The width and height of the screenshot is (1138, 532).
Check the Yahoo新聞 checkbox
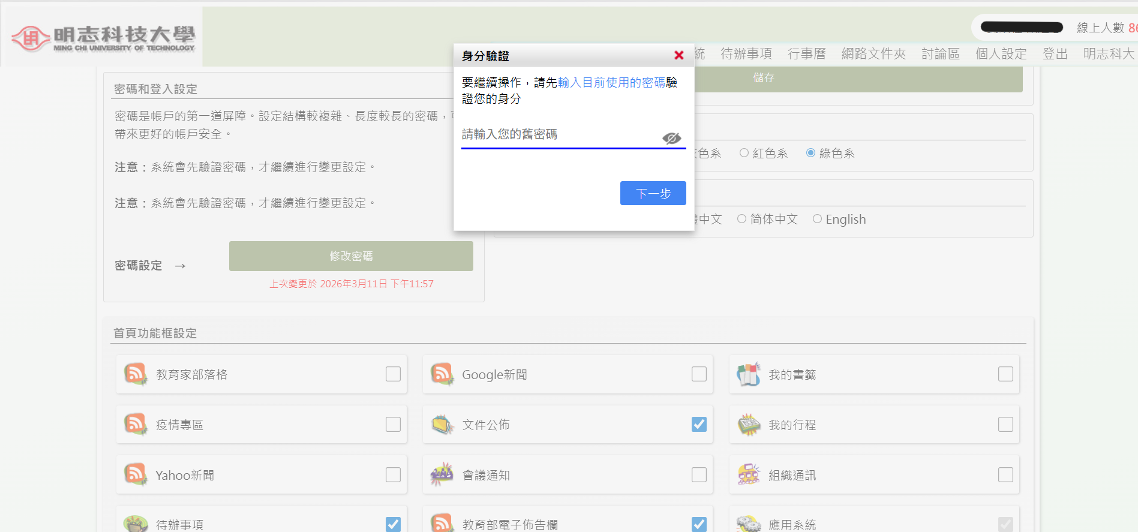(x=393, y=474)
